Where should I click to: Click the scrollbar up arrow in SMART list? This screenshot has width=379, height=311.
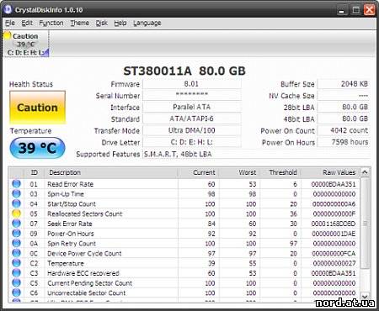pyautogui.click(x=365, y=172)
